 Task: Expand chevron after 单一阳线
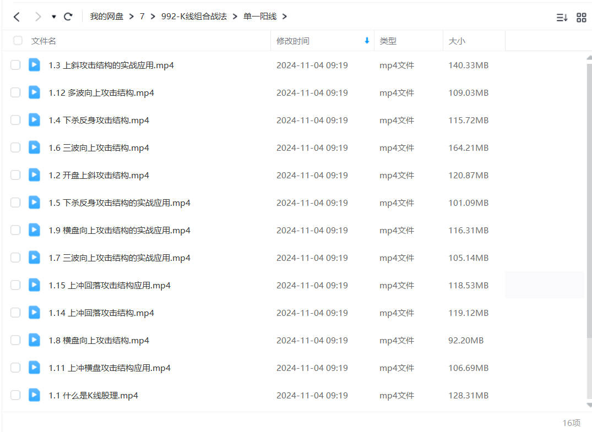click(x=284, y=16)
